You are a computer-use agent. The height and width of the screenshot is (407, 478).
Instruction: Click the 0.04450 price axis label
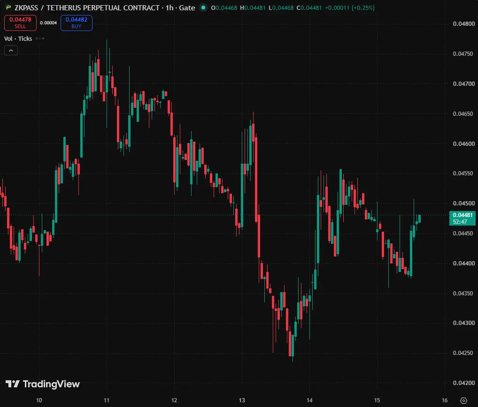coord(463,234)
